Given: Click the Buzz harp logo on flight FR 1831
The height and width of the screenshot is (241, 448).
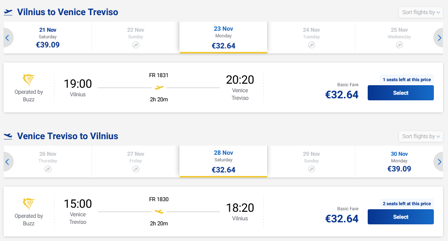Looking at the screenshot, I should [29, 80].
